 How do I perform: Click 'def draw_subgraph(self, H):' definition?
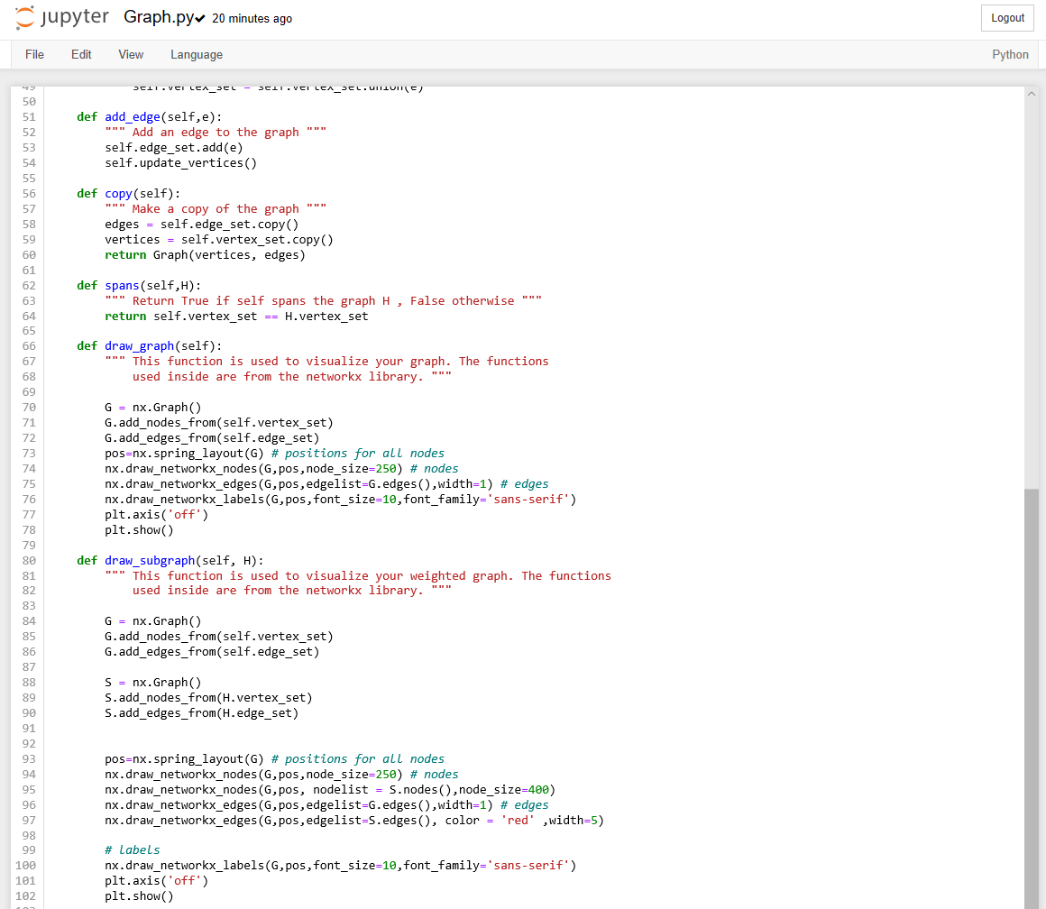click(x=170, y=561)
